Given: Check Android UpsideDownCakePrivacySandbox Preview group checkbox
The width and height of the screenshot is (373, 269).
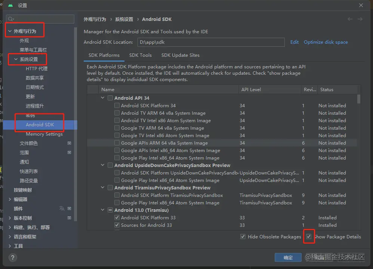Looking at the screenshot, I should point(110,165).
